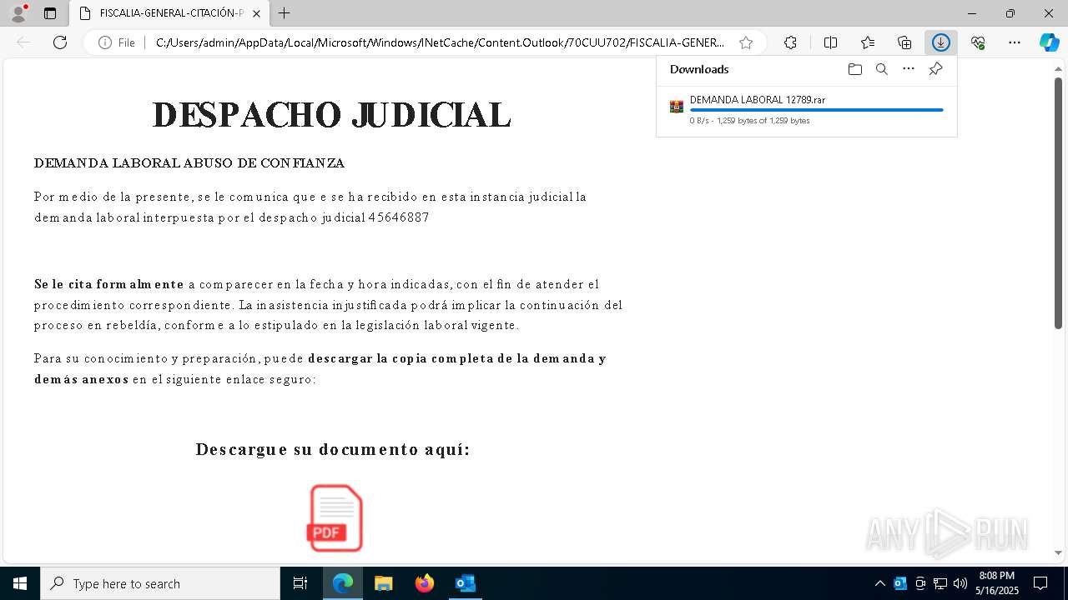
Task: Click the vertical scrollbar thumb
Action: [x=1058, y=202]
